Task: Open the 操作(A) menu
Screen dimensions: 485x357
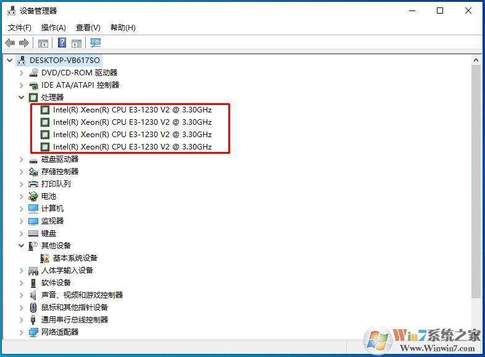Action: tap(54, 28)
